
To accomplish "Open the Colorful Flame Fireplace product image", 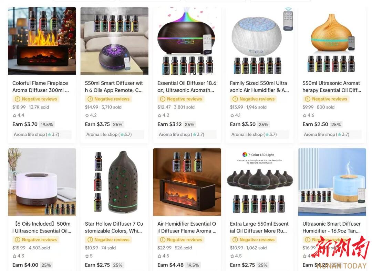I will coord(42,41).
